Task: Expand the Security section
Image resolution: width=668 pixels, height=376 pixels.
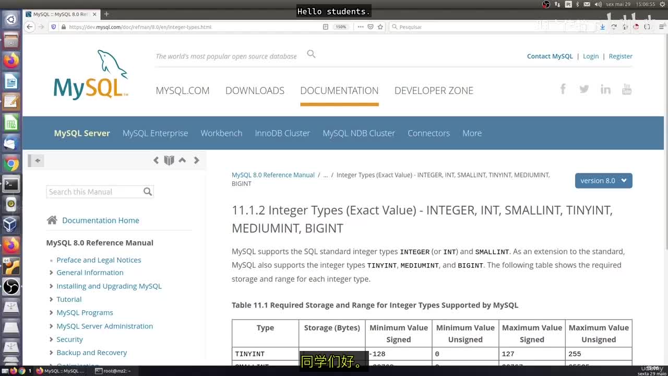Action: coord(51,339)
